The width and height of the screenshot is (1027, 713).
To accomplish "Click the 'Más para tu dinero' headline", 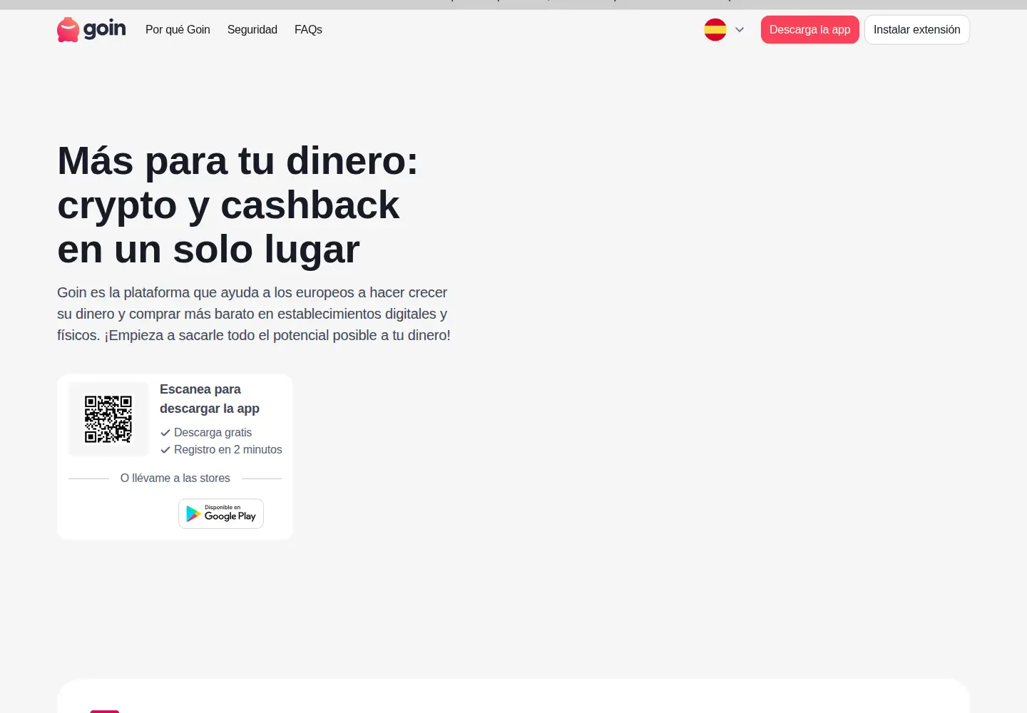I will coord(237,205).
